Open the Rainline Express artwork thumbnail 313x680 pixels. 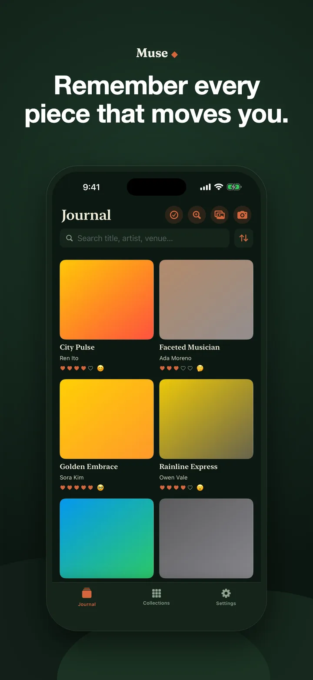pos(206,419)
